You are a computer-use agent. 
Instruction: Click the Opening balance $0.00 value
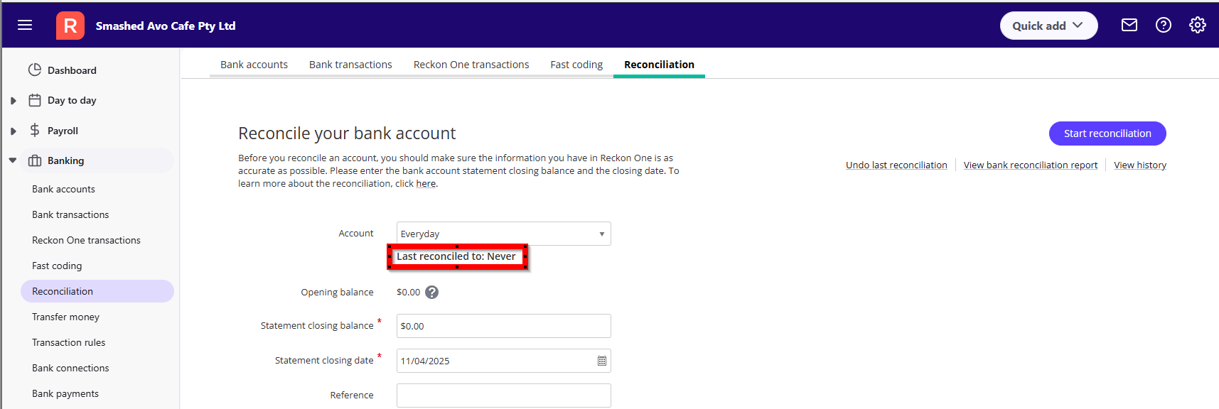(409, 292)
